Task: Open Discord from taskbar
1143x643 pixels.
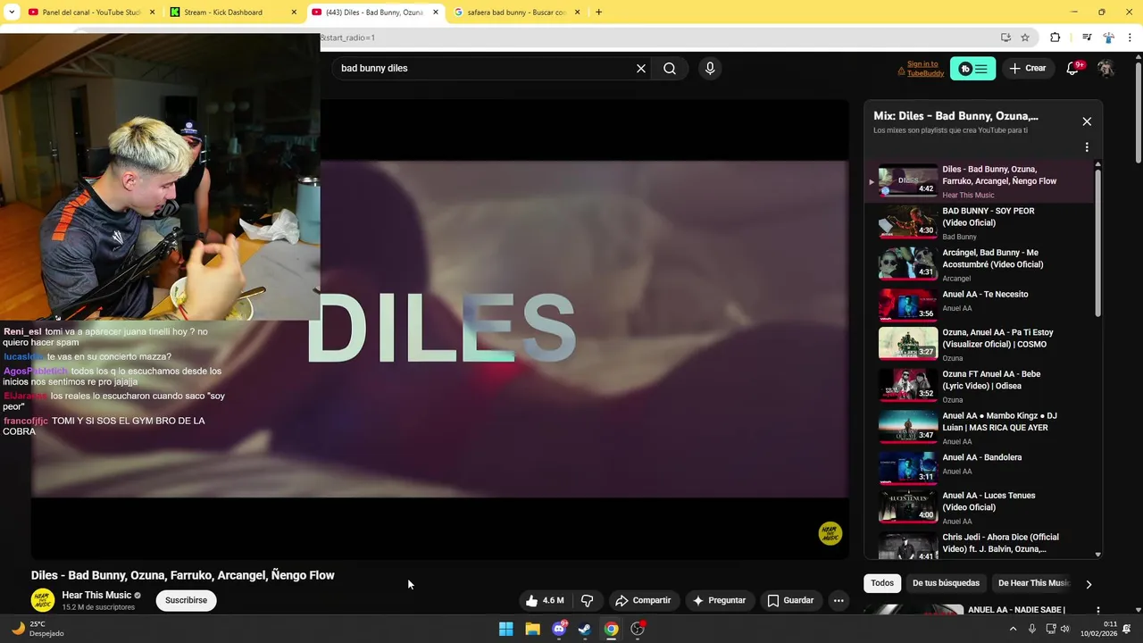Action: click(x=559, y=629)
